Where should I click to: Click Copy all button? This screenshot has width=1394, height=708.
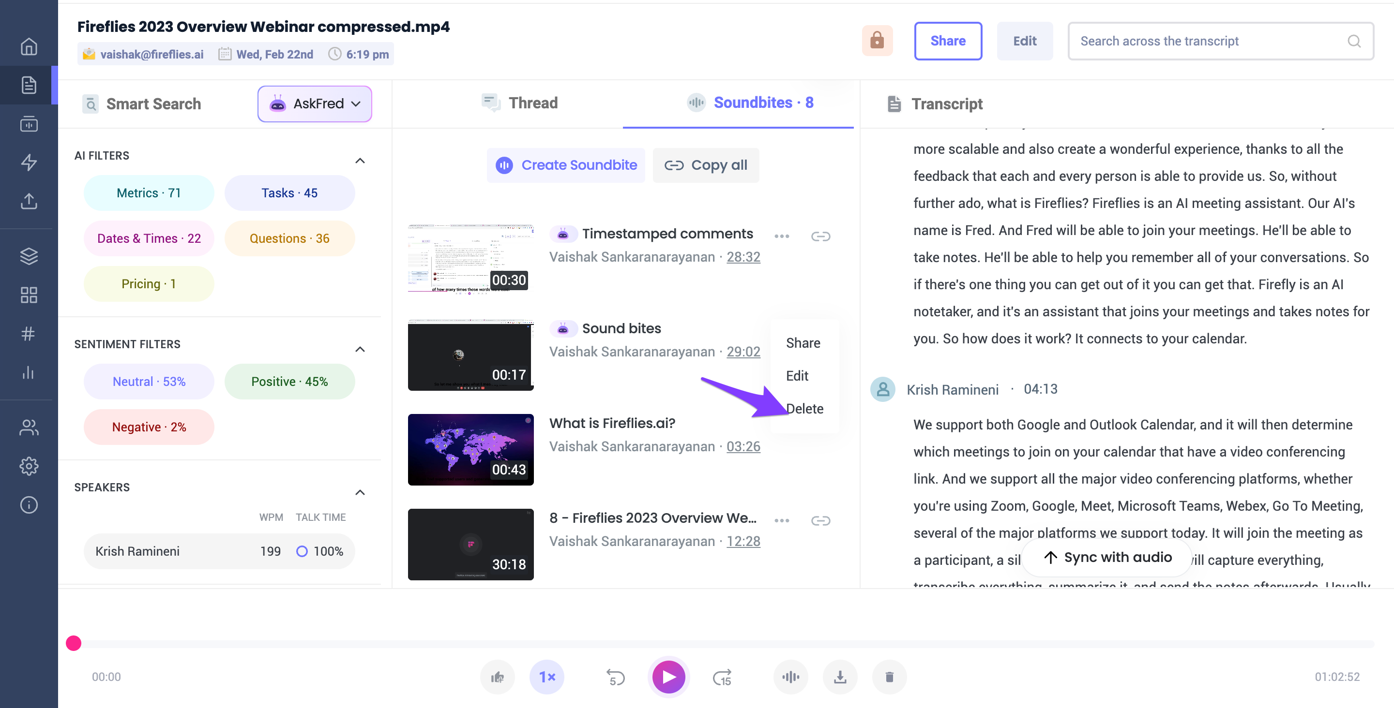click(706, 165)
